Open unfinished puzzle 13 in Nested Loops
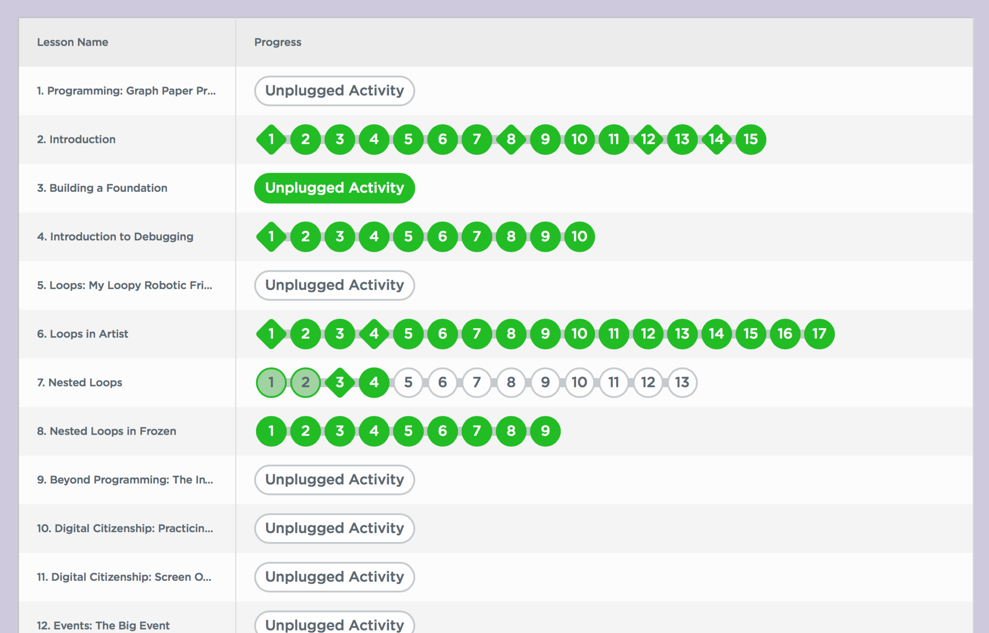Screen dimensions: 989x633 pyautogui.click(x=682, y=383)
